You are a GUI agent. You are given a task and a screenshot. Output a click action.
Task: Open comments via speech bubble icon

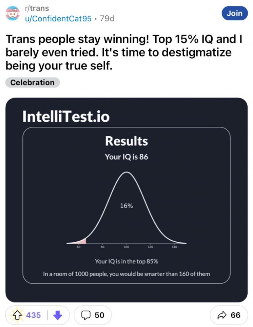point(86,315)
